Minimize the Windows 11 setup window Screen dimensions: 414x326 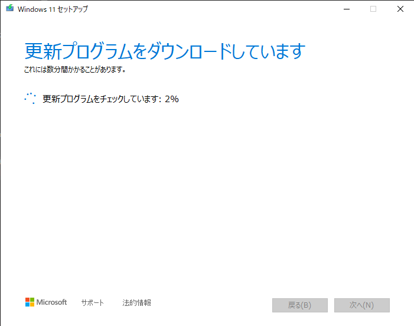click(x=347, y=9)
